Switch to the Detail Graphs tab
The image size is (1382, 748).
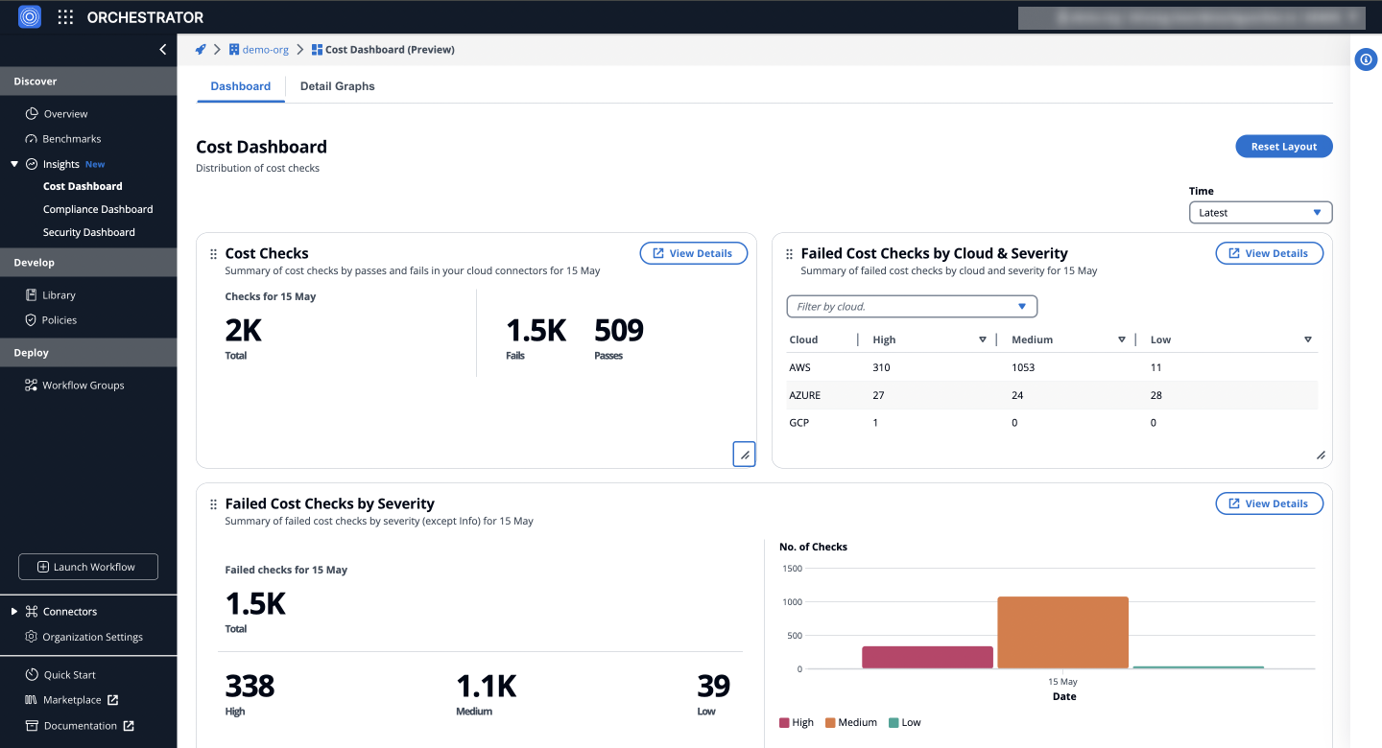point(337,85)
